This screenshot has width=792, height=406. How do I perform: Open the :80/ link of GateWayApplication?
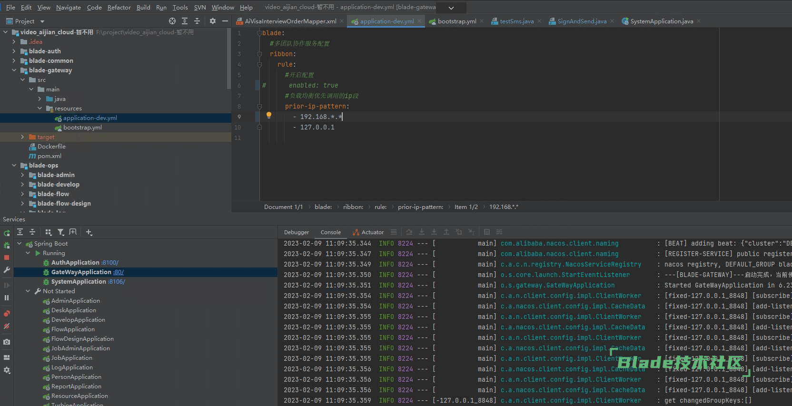pos(119,272)
